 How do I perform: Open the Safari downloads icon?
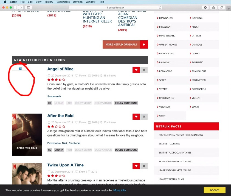[205, 7]
